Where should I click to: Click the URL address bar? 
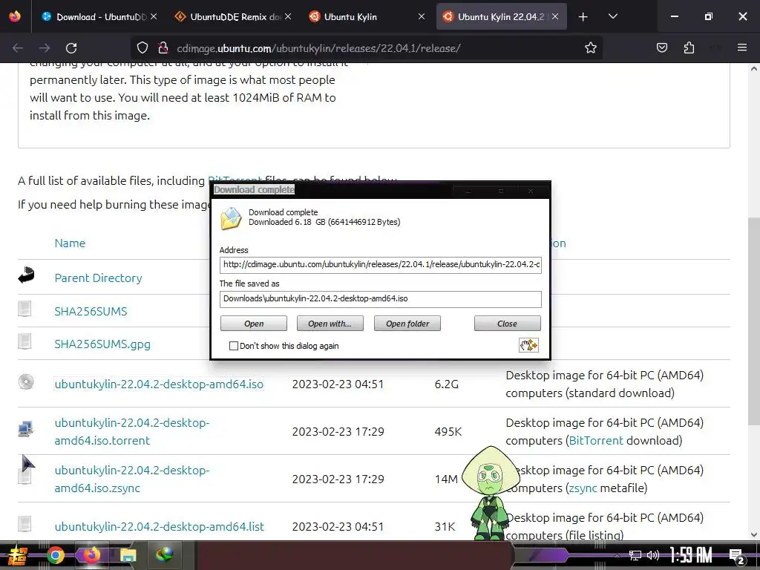pos(368,48)
